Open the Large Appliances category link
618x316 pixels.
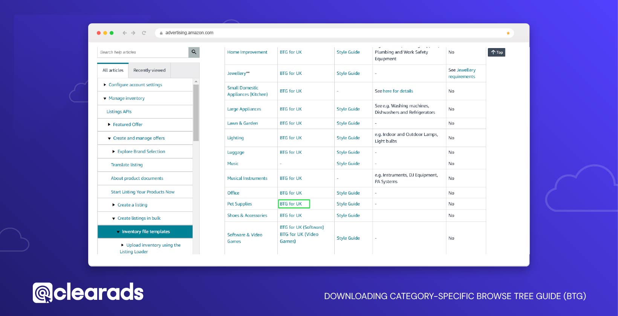tap(244, 109)
